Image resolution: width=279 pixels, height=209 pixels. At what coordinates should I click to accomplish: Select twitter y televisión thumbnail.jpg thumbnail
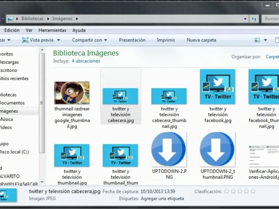click(72, 155)
